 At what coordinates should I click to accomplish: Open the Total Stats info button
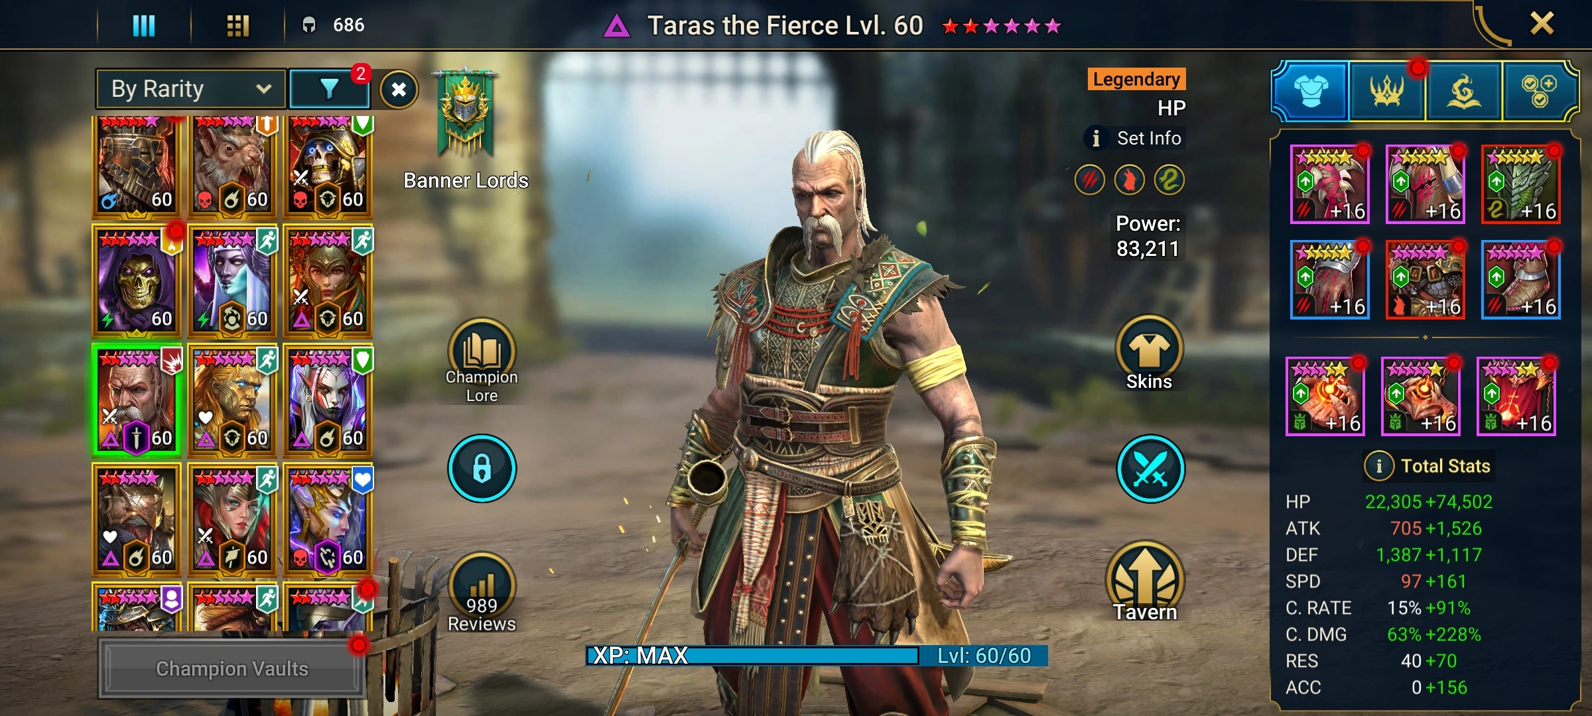tap(1379, 466)
